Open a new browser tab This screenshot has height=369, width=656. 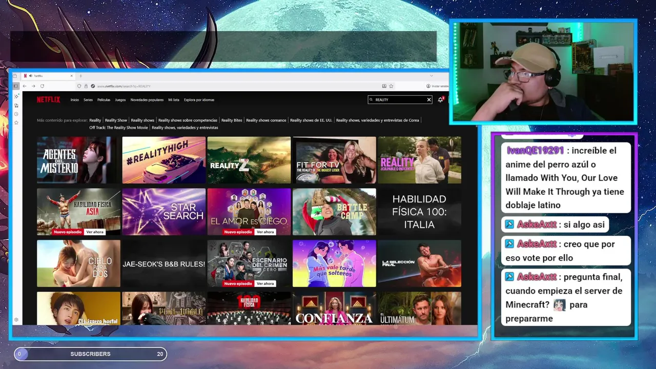pos(80,76)
